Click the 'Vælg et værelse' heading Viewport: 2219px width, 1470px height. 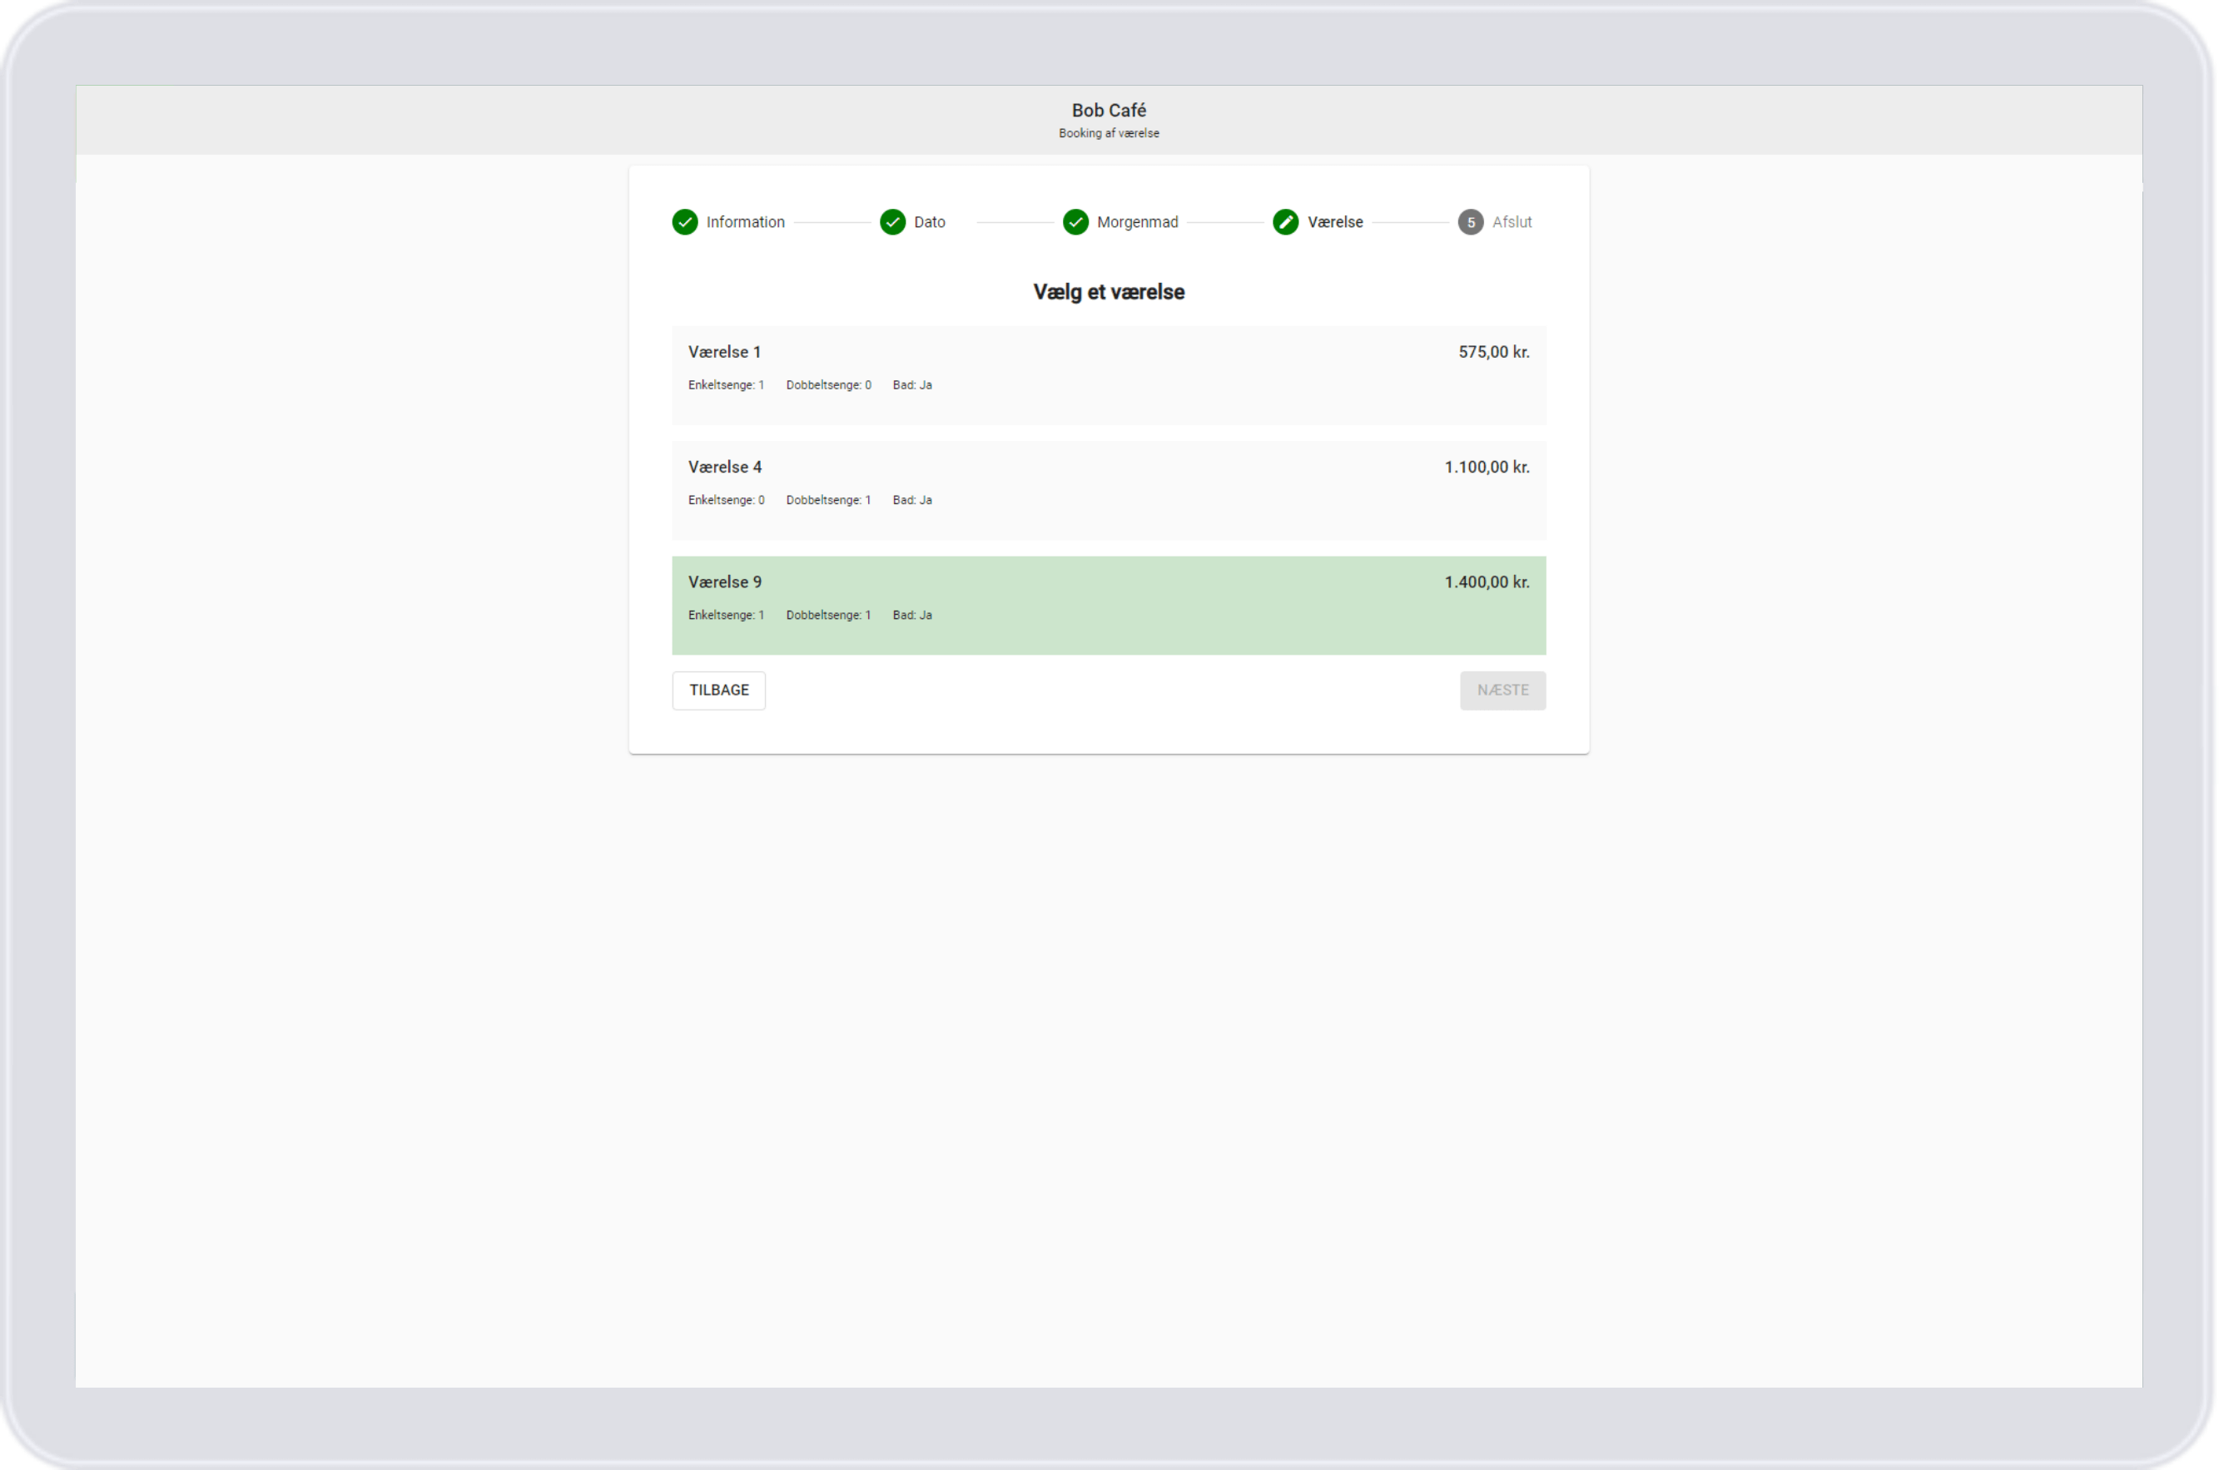point(1109,293)
